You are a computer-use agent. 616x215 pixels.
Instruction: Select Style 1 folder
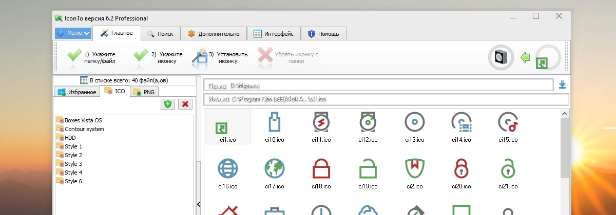pyautogui.click(x=69, y=146)
